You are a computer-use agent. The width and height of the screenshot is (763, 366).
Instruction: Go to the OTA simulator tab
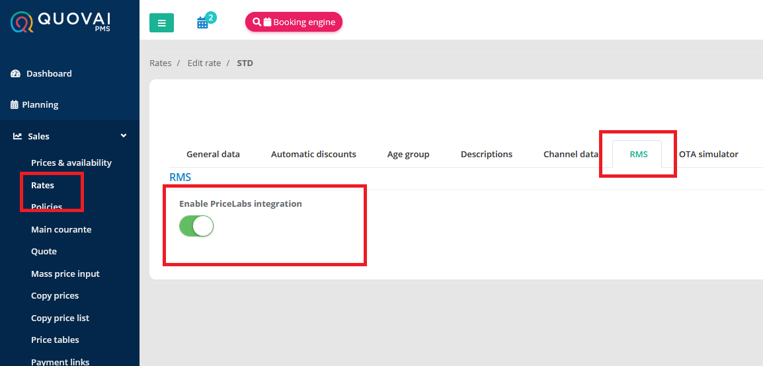coord(708,154)
